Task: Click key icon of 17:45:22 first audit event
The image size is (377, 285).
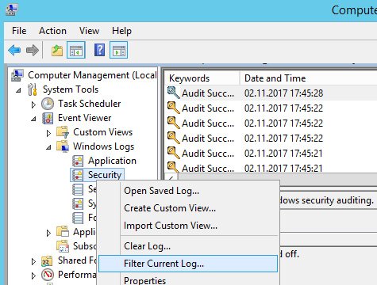Action: click(x=174, y=108)
